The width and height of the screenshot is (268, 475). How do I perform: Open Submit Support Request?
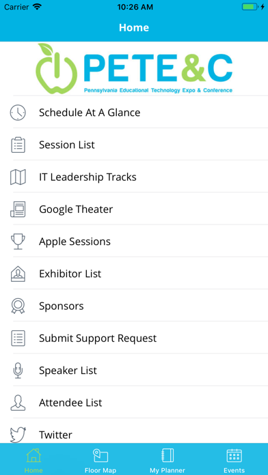(x=134, y=339)
